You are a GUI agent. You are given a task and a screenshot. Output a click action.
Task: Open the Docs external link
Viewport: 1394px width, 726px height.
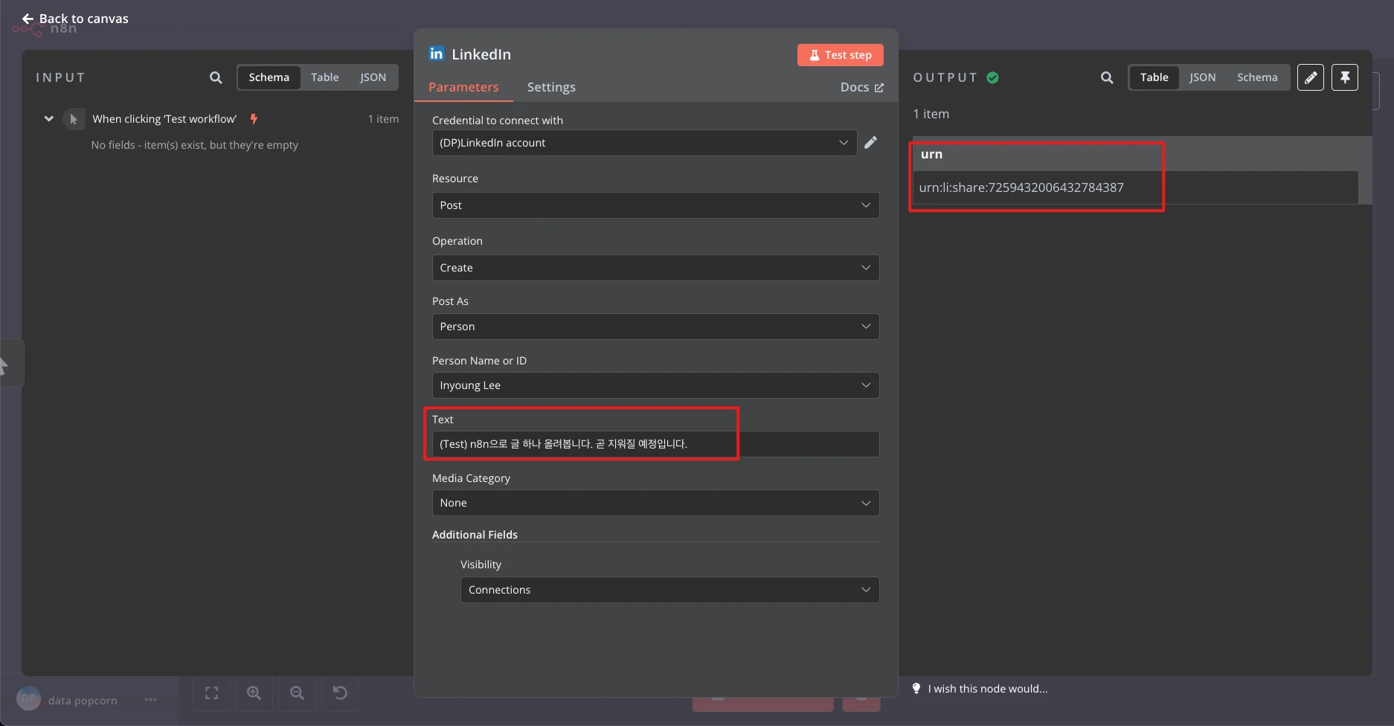[x=862, y=87]
